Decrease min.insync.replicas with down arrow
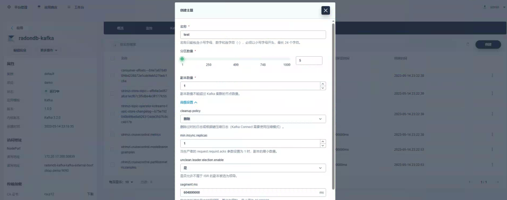The width and height of the screenshot is (507, 200). point(323,146)
